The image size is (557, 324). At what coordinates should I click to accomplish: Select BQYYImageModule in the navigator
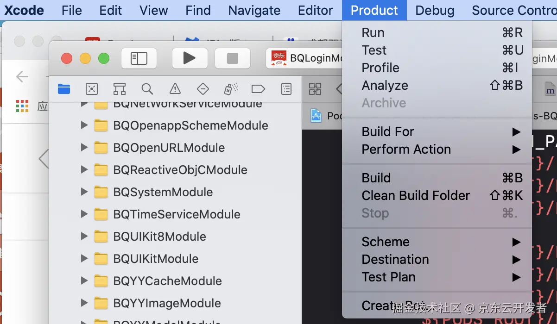[167, 303]
